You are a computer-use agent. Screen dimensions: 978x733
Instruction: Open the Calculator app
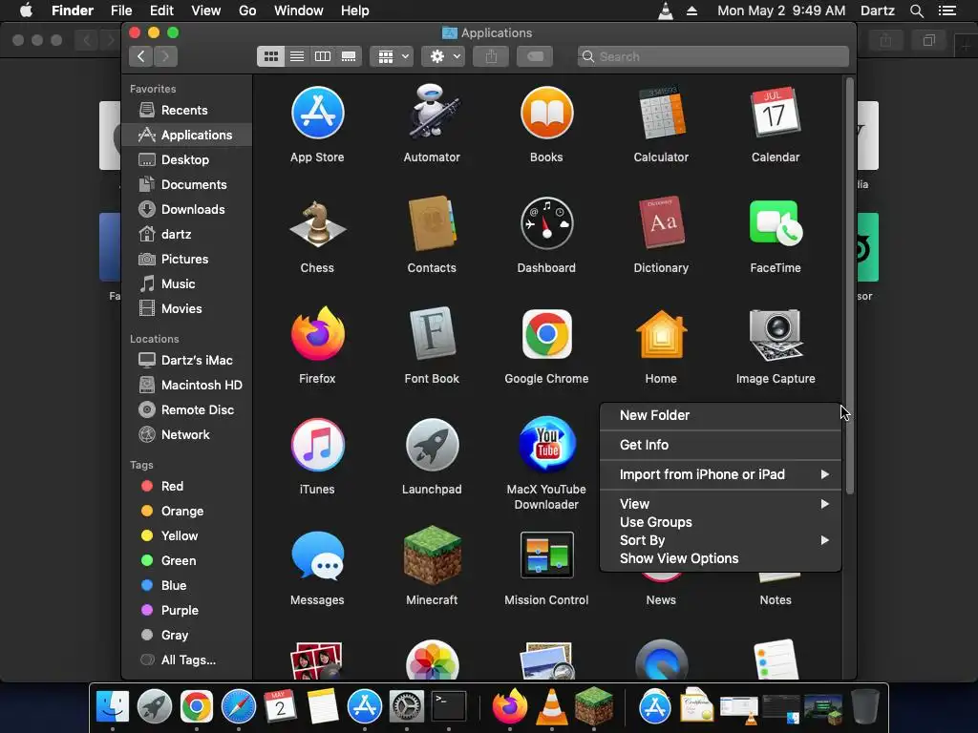[661, 113]
